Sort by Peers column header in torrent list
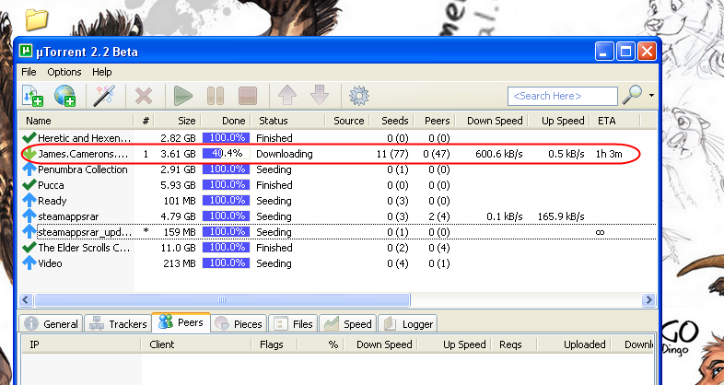This screenshot has width=724, height=385. [435, 121]
